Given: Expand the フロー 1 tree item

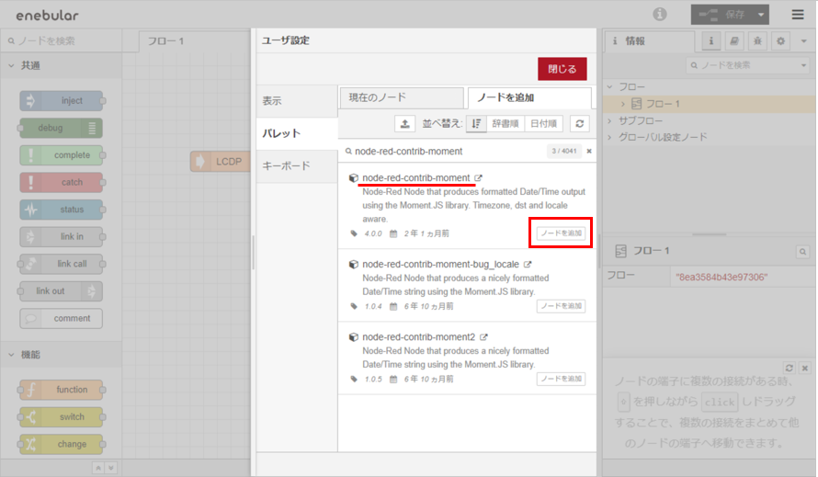Looking at the screenshot, I should 623,104.
